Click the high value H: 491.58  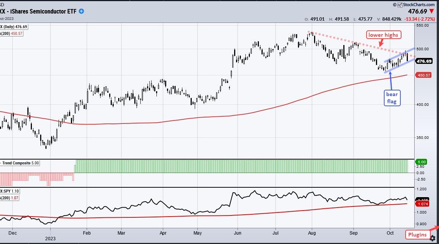pos(339,19)
